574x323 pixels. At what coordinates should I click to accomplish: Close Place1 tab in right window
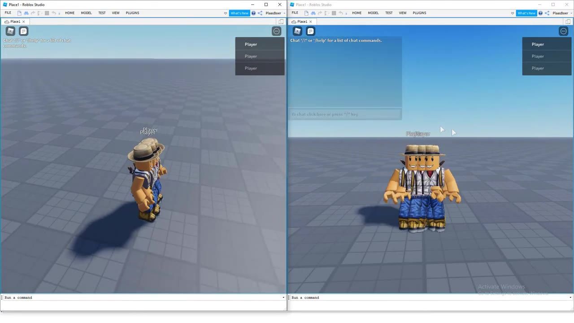coord(311,22)
